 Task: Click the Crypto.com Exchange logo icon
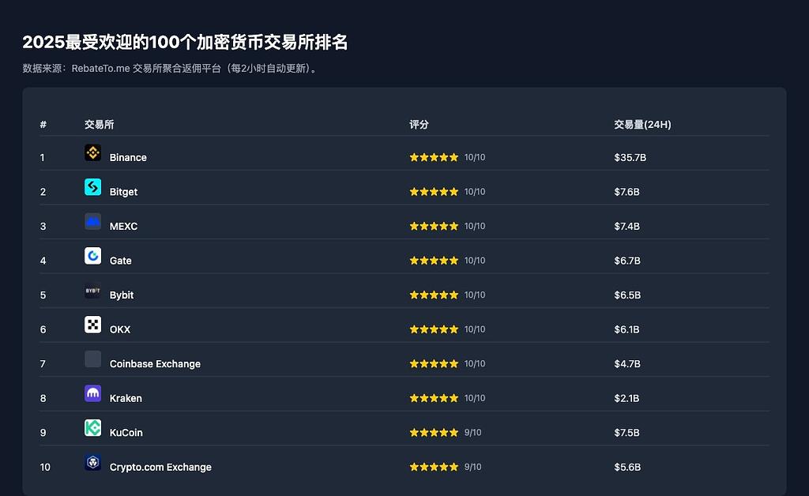[x=92, y=462]
